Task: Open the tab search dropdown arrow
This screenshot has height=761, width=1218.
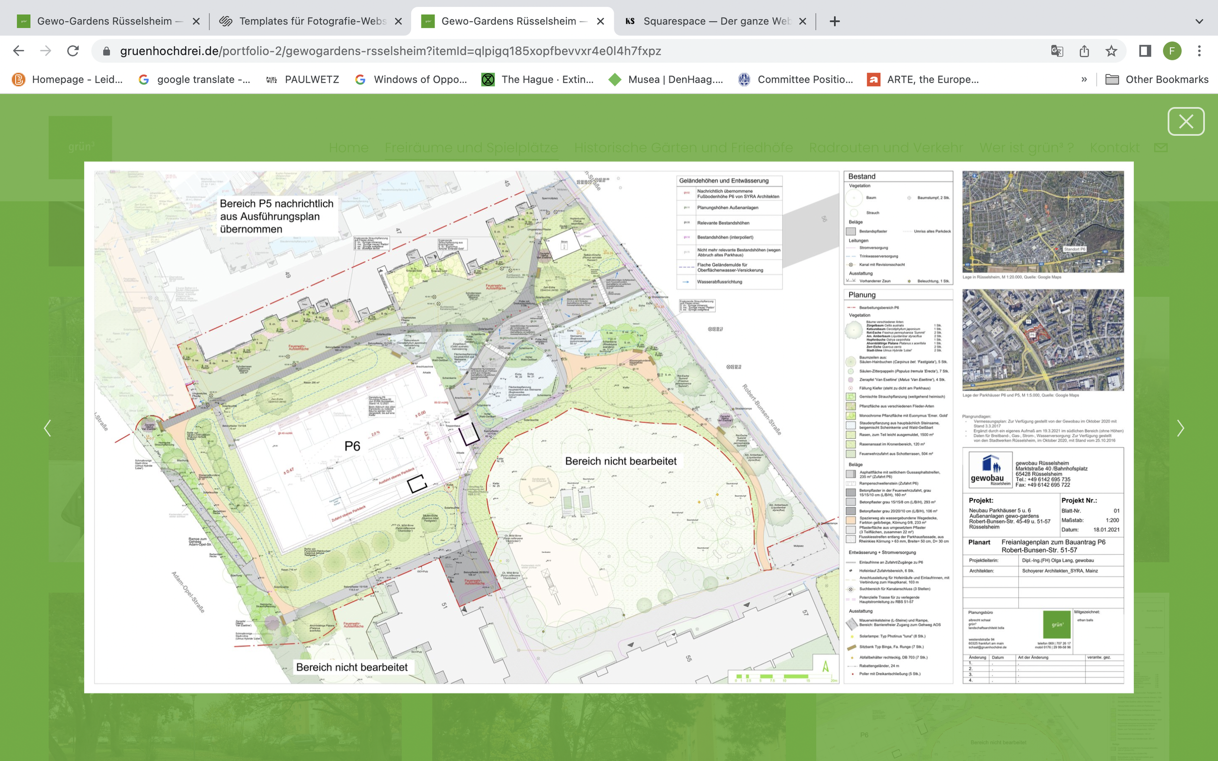Action: 1199,21
